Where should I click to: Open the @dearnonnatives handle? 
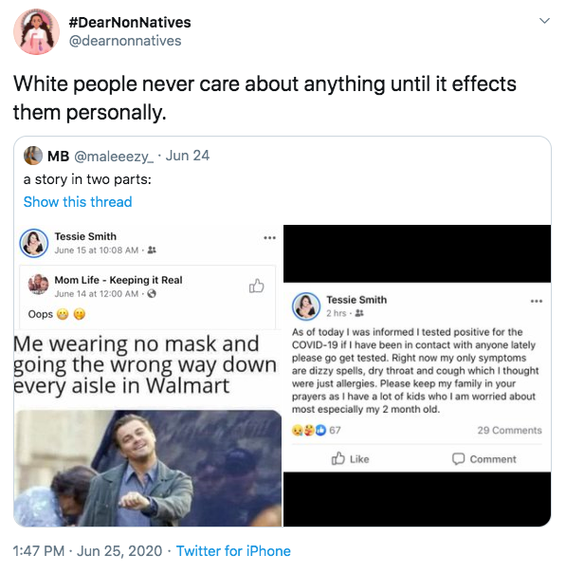coord(125,41)
